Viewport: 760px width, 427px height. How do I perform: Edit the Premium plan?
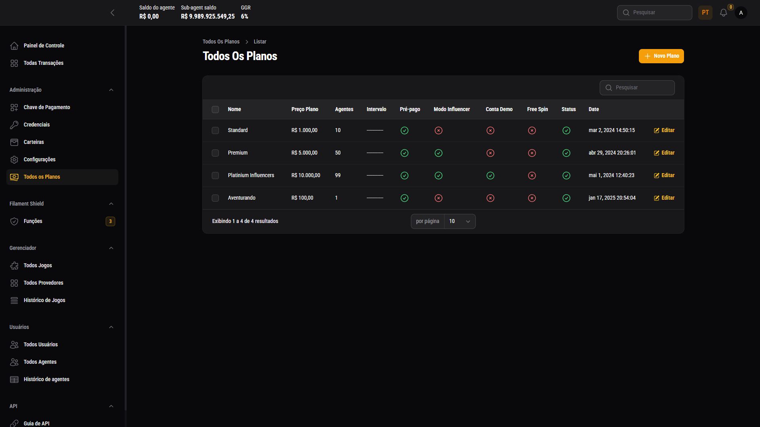[x=664, y=153]
